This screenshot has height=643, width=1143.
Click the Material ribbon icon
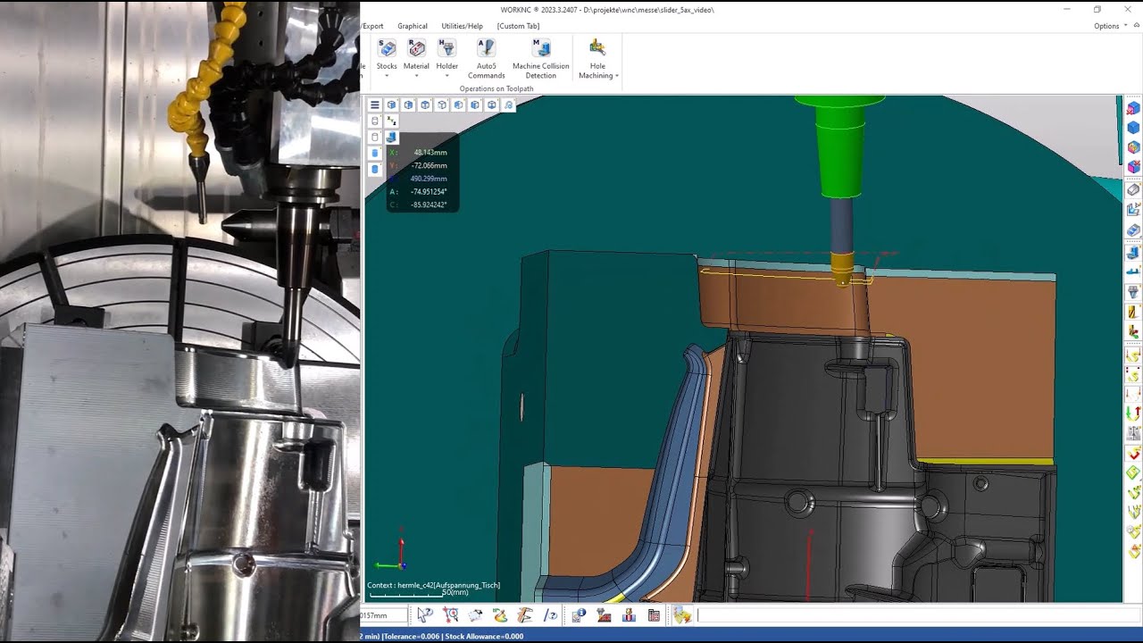416,47
